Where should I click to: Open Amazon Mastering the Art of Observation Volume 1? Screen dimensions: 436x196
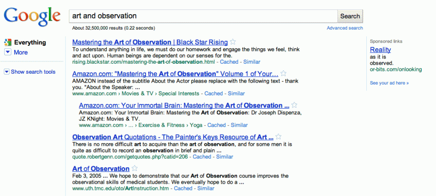point(175,74)
